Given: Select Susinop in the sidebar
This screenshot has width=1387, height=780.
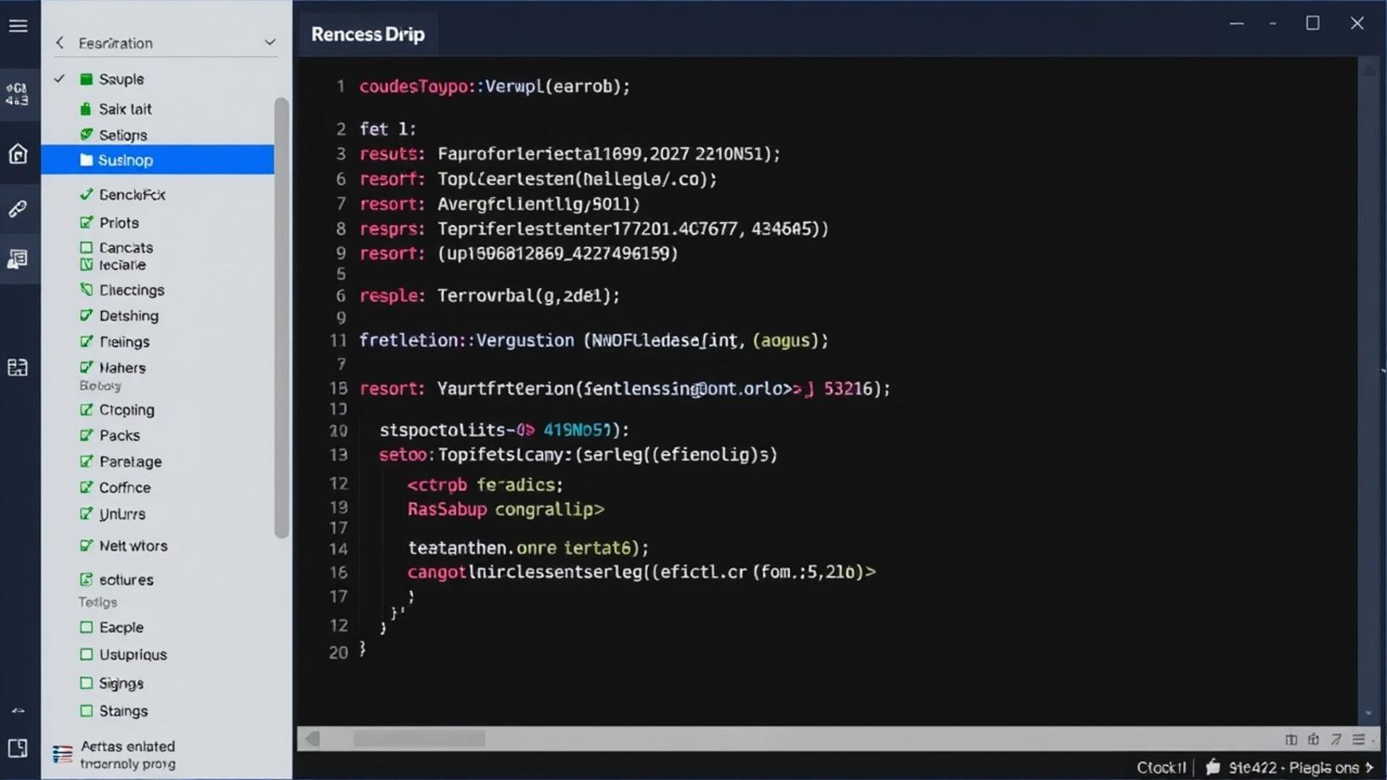Looking at the screenshot, I should pos(126,160).
